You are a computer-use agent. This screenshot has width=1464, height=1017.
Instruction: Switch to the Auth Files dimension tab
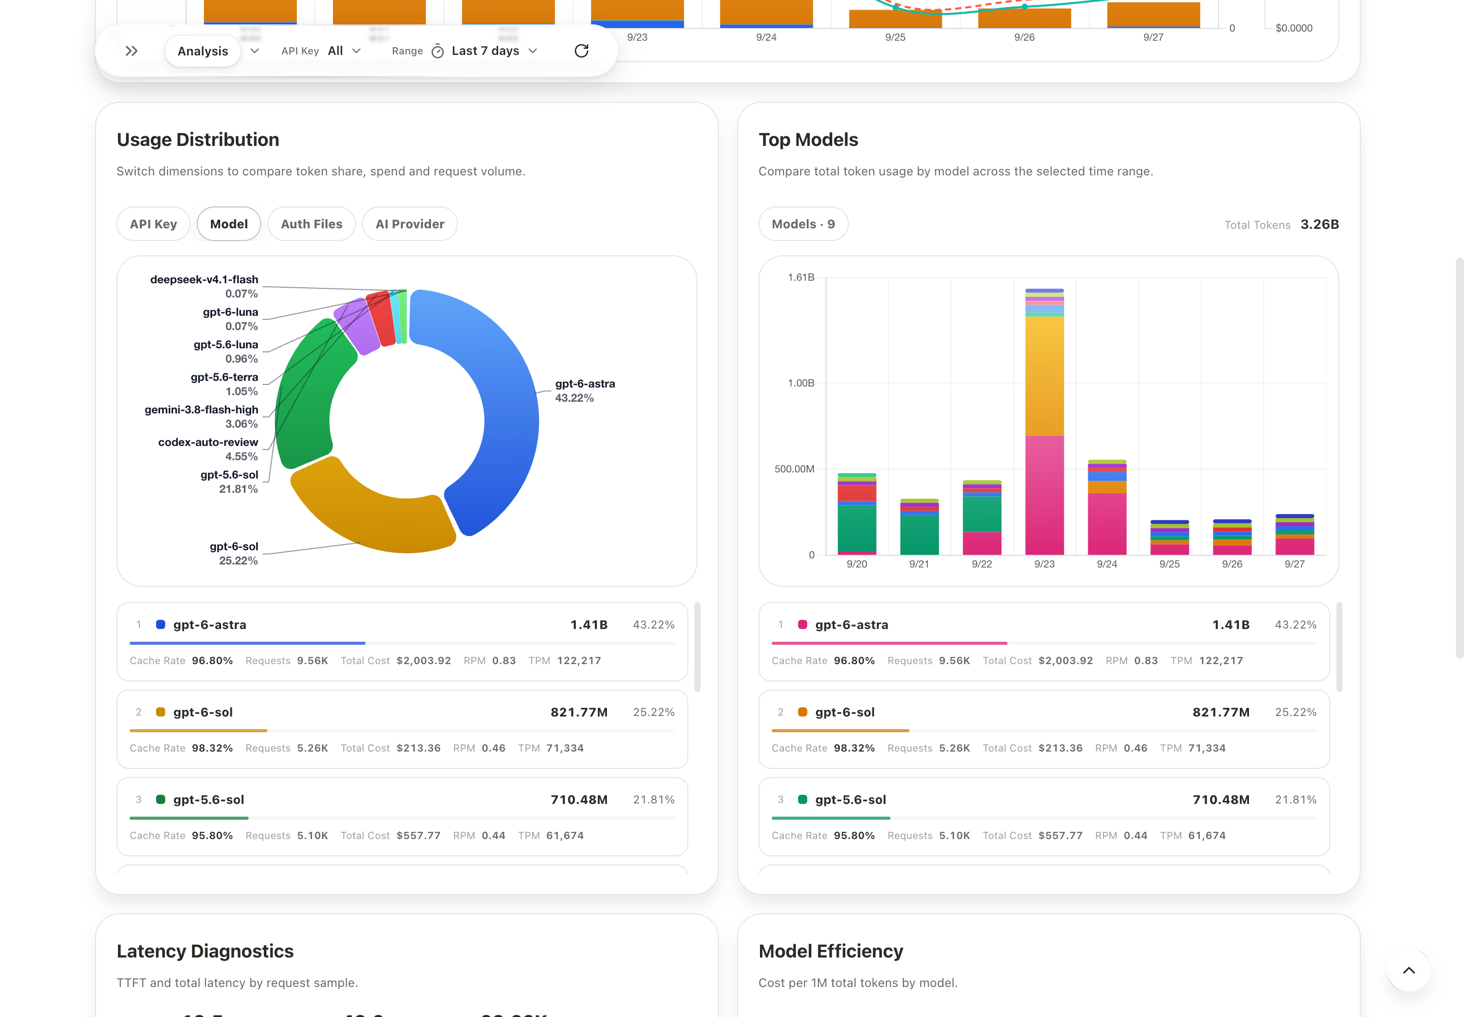pos(312,224)
